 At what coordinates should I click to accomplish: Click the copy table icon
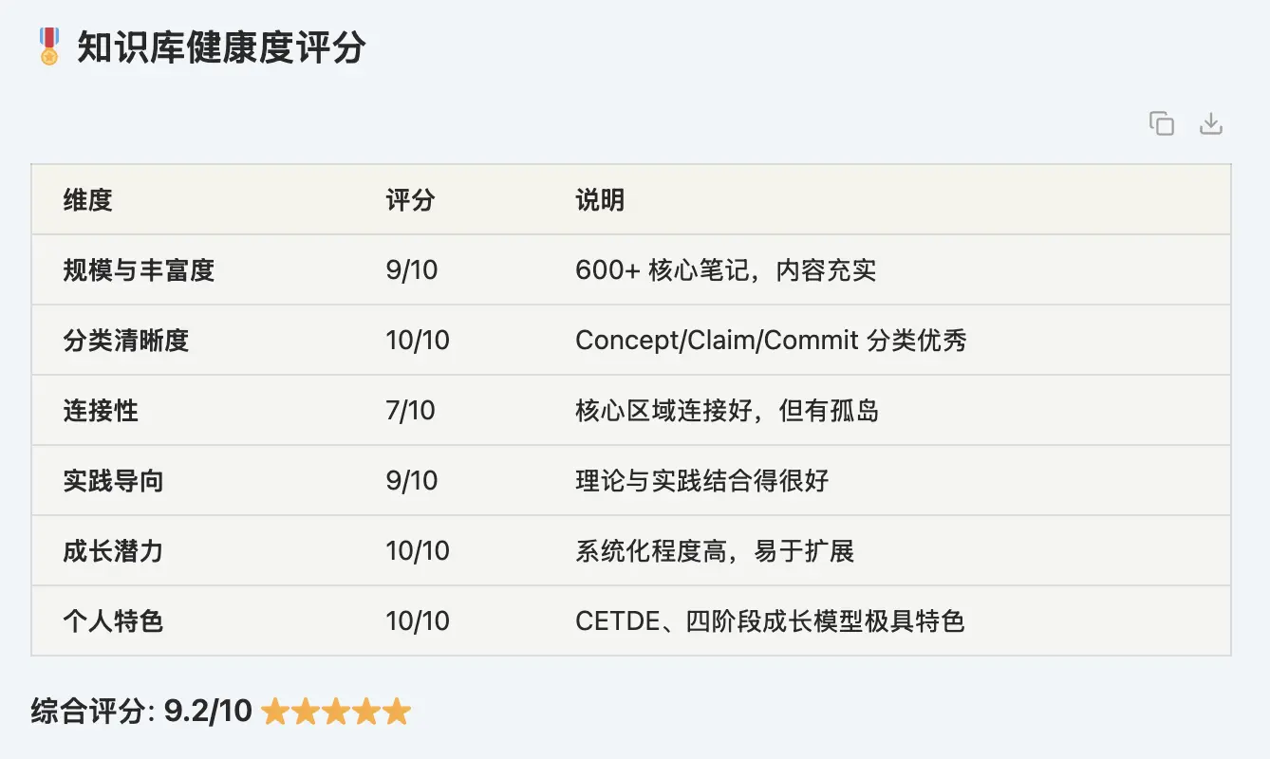[x=1162, y=123]
